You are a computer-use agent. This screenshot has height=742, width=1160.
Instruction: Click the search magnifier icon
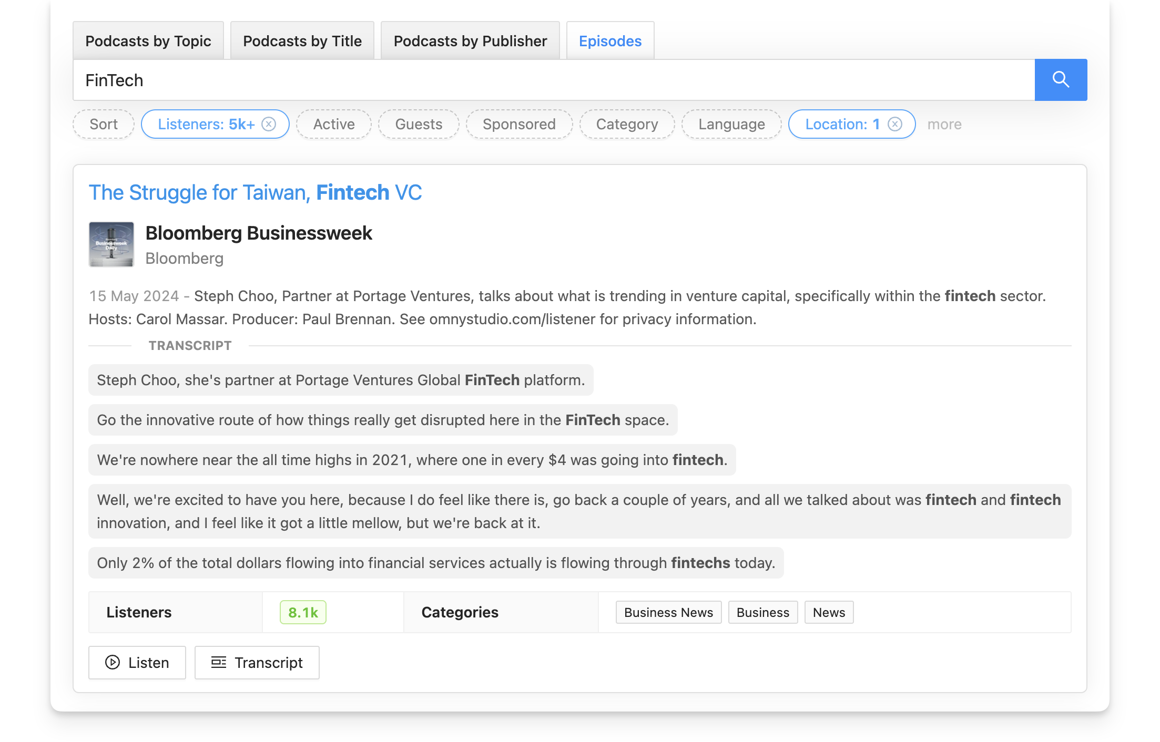point(1061,80)
